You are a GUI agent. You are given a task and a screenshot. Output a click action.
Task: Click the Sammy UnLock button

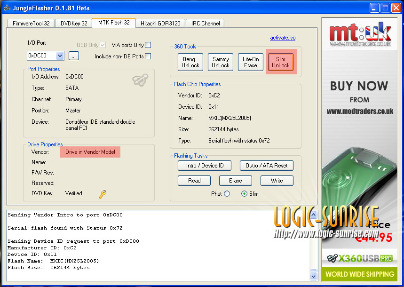point(221,62)
